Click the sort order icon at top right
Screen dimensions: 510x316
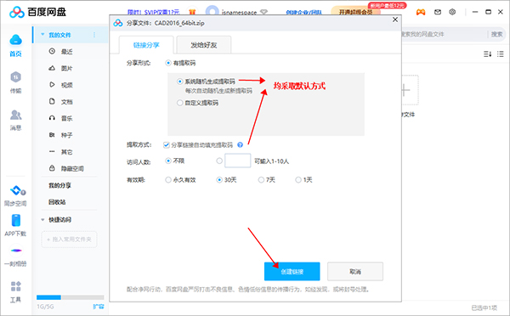point(487,54)
